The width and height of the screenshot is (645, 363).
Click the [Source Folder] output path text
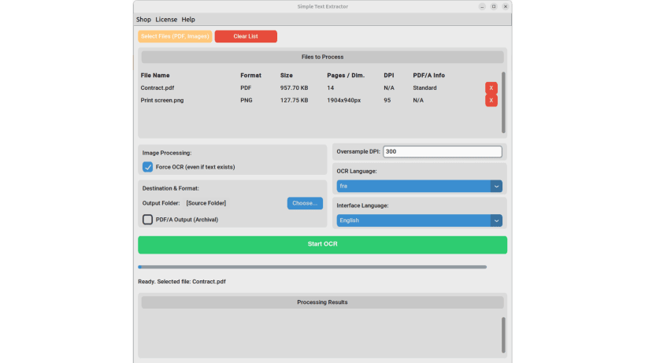(206, 203)
